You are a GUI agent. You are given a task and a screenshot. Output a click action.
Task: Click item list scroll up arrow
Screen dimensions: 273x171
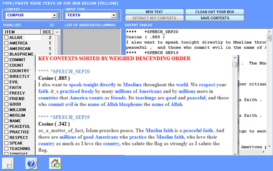[57, 32]
